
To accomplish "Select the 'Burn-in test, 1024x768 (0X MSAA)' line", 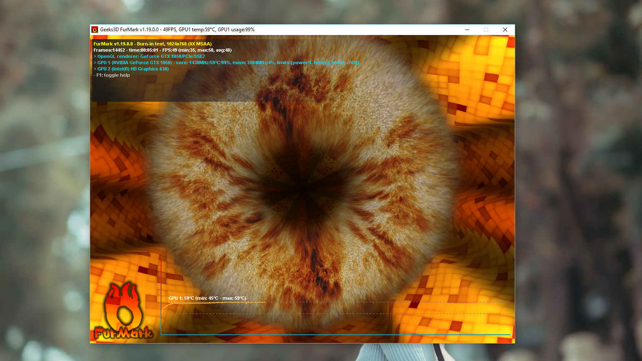I will coord(153,44).
